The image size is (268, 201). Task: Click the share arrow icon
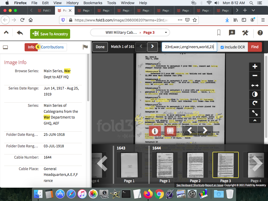coord(20,33)
